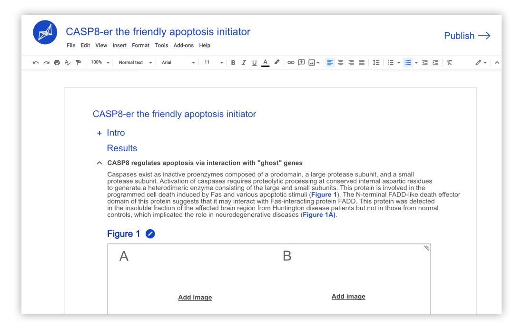Enable center text alignment
The image size is (523, 329).
pos(341,63)
